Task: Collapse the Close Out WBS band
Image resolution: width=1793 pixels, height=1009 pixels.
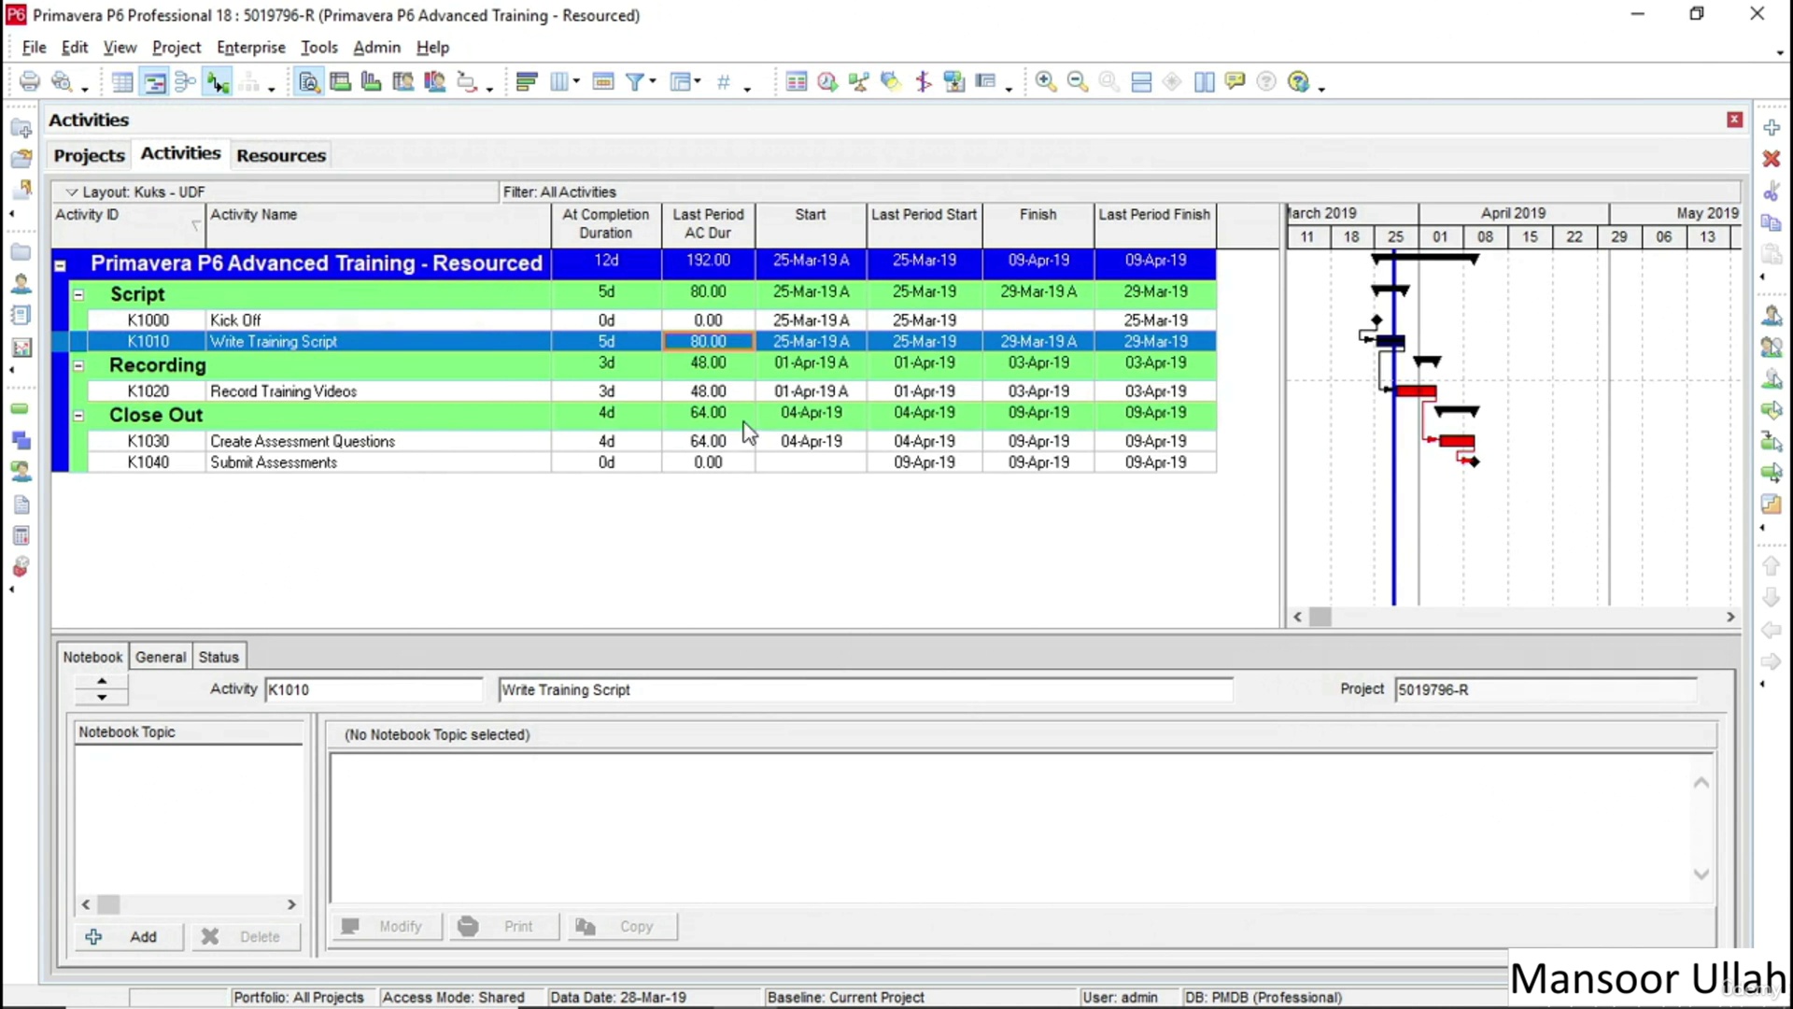Action: point(79,416)
